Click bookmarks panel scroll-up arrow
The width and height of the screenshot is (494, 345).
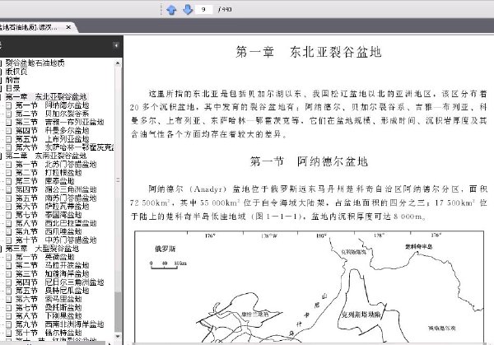pos(118,63)
